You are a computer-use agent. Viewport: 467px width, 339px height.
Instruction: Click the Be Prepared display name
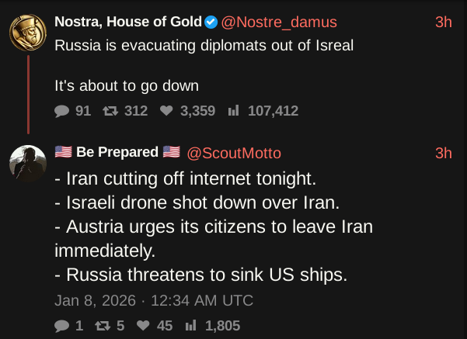pos(117,152)
